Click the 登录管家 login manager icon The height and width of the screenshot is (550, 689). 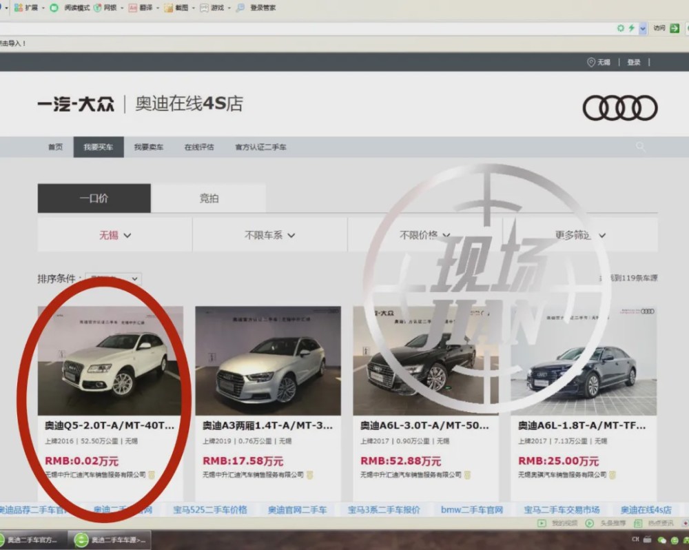click(x=240, y=8)
